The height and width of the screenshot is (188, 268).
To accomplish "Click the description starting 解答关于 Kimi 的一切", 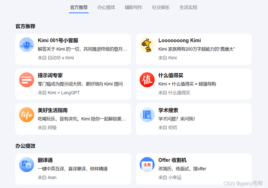I will click(82, 49).
